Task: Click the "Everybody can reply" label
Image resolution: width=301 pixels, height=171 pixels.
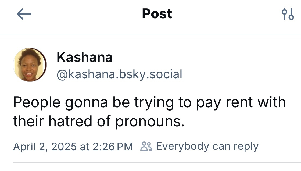Action: (207, 147)
